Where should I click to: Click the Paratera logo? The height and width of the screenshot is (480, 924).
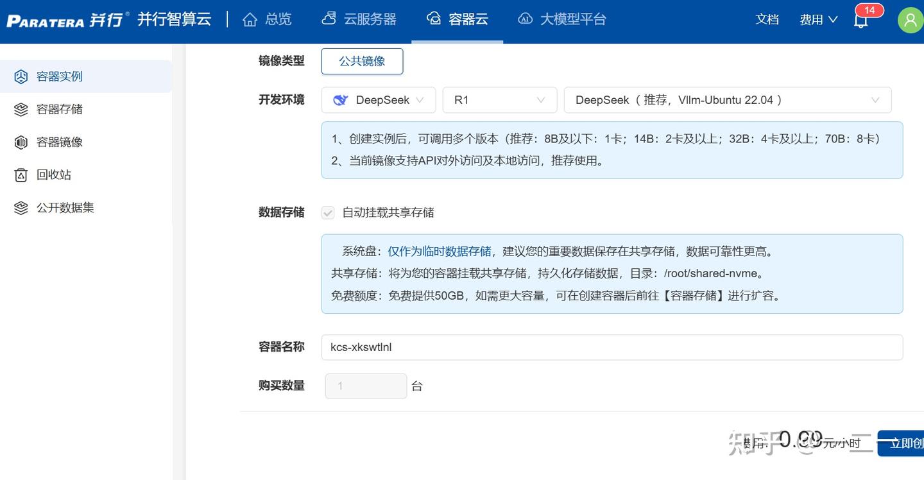67,19
